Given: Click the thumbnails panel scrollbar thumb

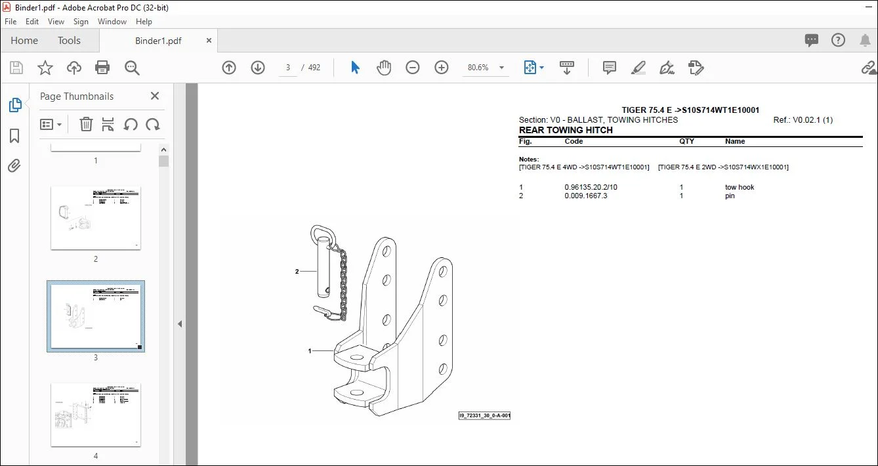Looking at the screenshot, I should pos(163,161).
